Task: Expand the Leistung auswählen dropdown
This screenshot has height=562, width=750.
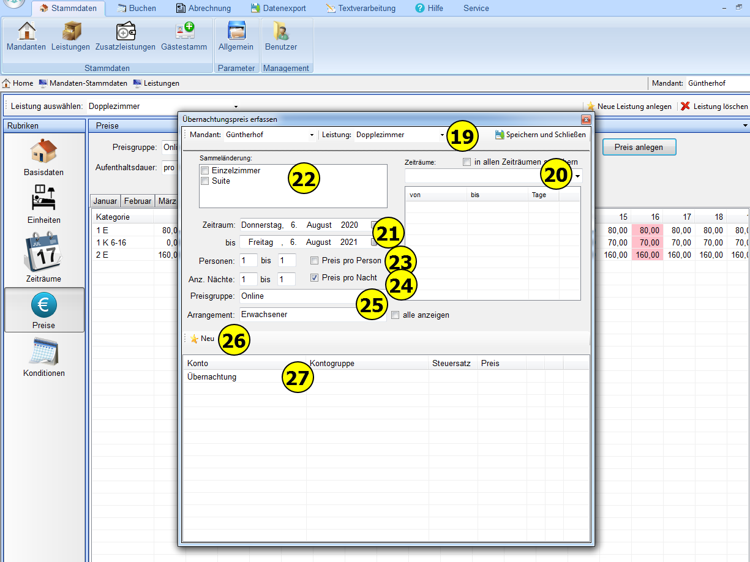Action: pyautogui.click(x=236, y=107)
